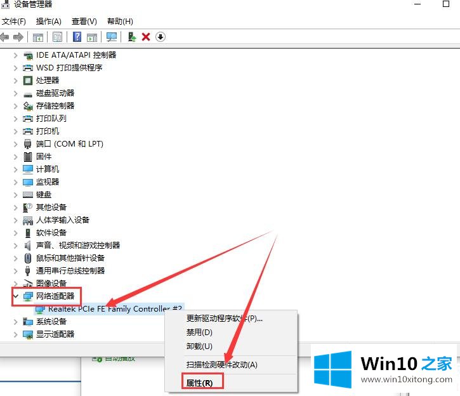Screen dimensions: 460x396
Task: Expand the IDE ATA/ATAPI 控制器 node
Action: [x=16, y=55]
